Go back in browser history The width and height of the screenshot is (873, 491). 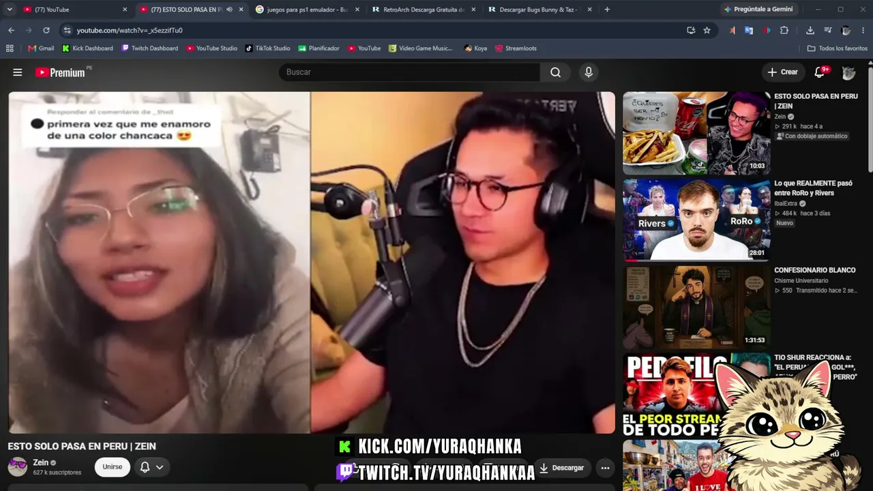click(11, 30)
